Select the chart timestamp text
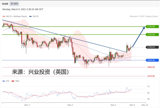The image size is (160, 108). 23,9
